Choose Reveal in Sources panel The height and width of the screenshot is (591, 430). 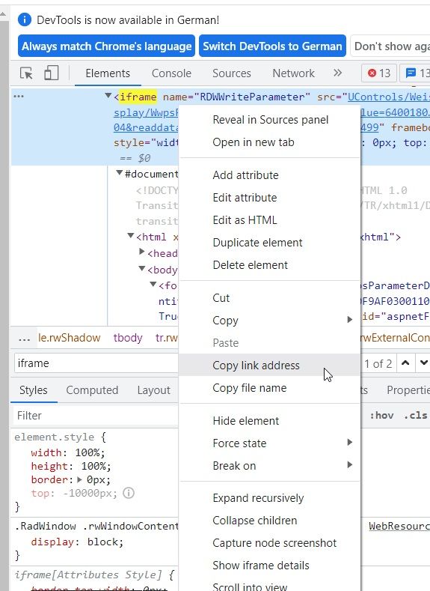click(x=269, y=120)
